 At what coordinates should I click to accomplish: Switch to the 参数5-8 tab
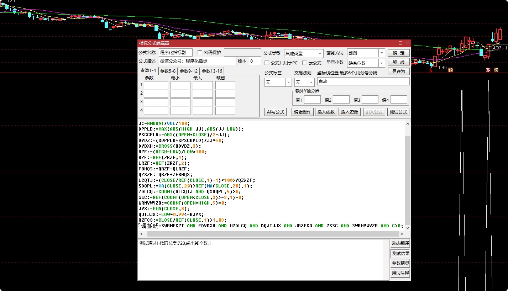[168, 71]
